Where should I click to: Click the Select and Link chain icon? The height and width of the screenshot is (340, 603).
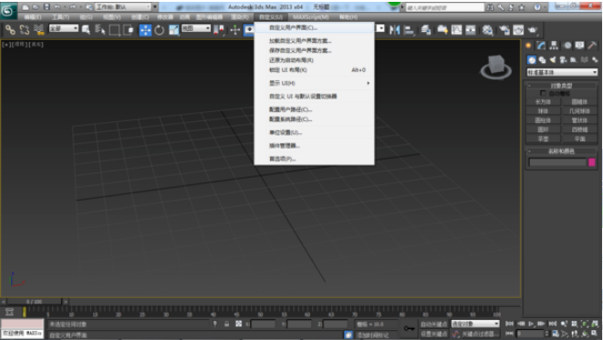tap(10, 29)
